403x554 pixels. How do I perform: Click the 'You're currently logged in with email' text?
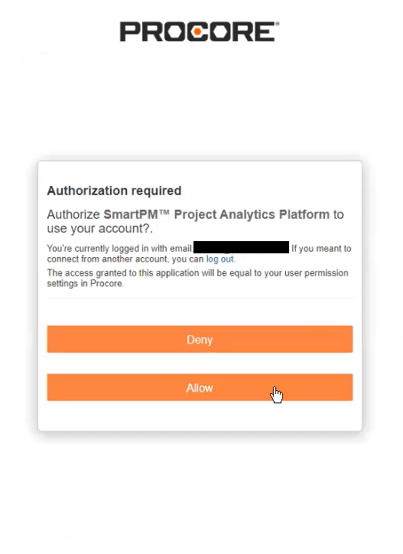(x=120, y=249)
